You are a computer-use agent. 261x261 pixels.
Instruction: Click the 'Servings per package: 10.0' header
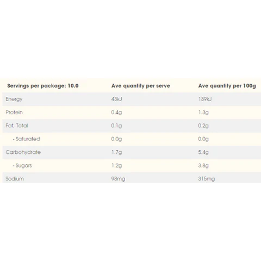point(43,86)
